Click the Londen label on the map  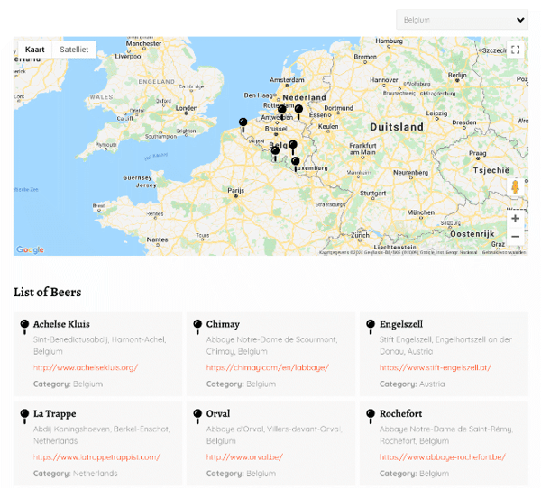pyautogui.click(x=187, y=108)
